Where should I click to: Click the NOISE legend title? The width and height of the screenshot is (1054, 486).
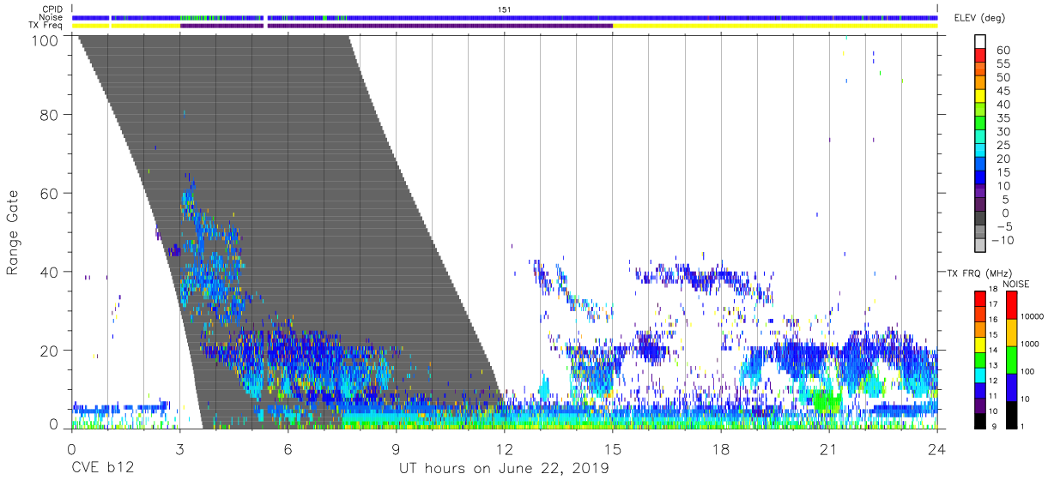point(1017,284)
